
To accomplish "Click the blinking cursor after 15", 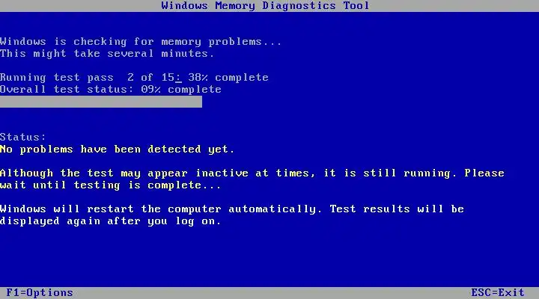I will coord(178,81).
